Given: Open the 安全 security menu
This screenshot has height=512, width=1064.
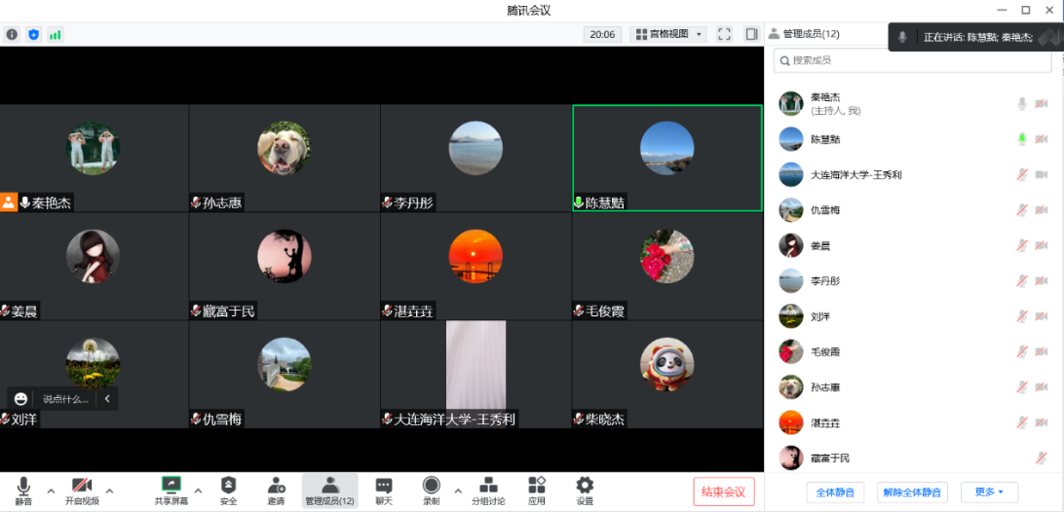Looking at the screenshot, I should 228,491.
